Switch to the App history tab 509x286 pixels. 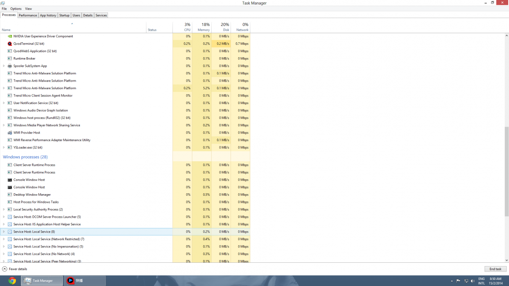point(48,15)
